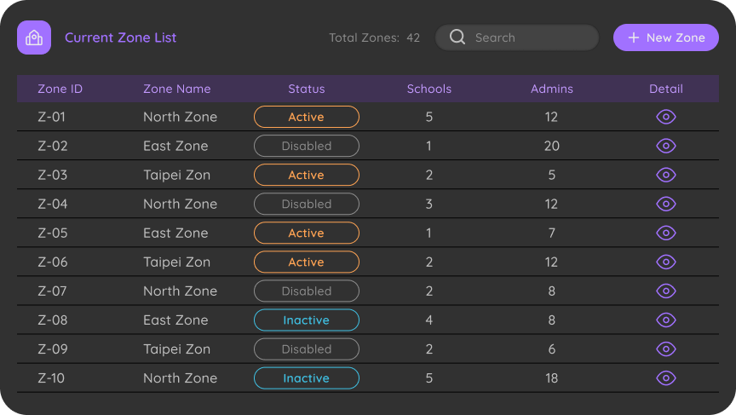Click East Zone name in Z-02 row
Image resolution: width=736 pixels, height=415 pixels.
click(x=175, y=146)
